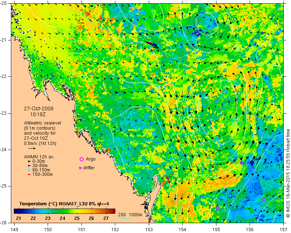Screen dimensions: 291x233
Task: Click the '(0.1m contours)' text
Action: click(40, 128)
